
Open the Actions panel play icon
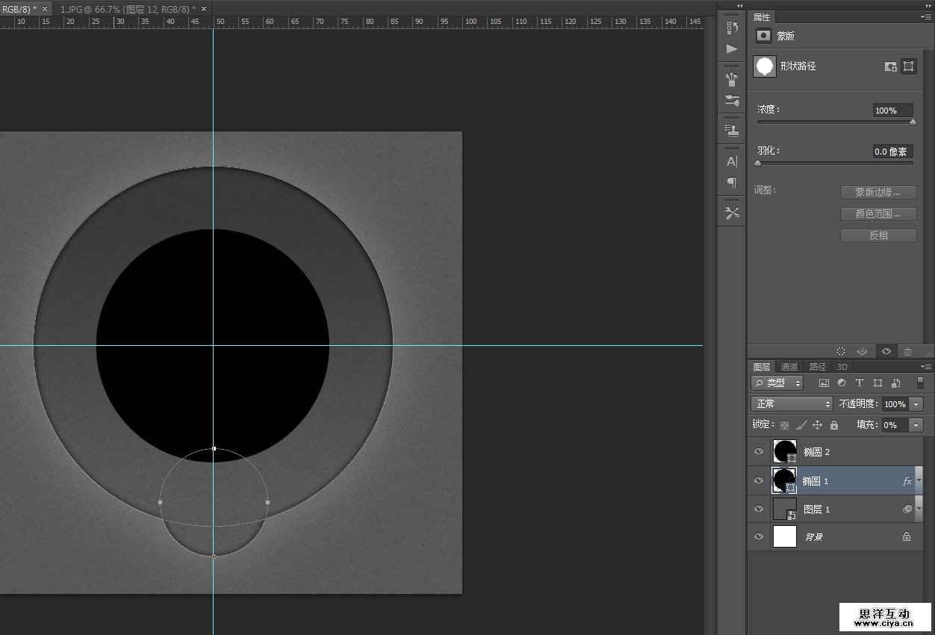[x=732, y=49]
